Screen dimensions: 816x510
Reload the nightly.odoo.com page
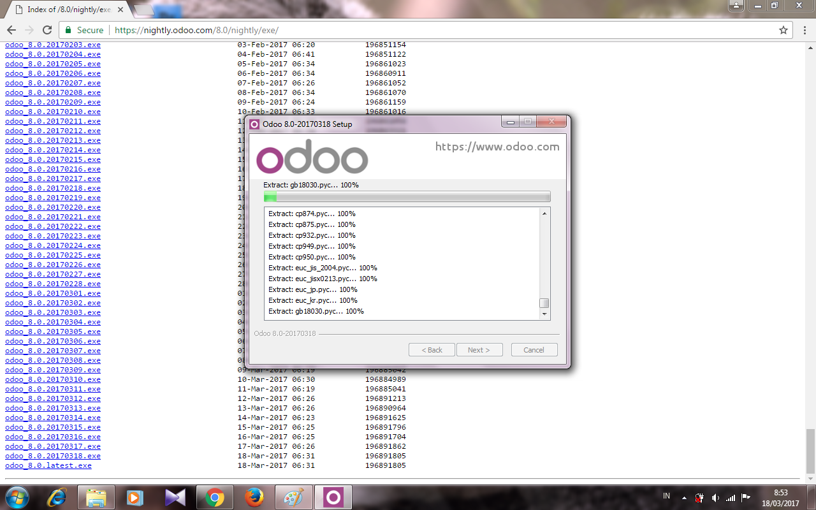coord(47,30)
